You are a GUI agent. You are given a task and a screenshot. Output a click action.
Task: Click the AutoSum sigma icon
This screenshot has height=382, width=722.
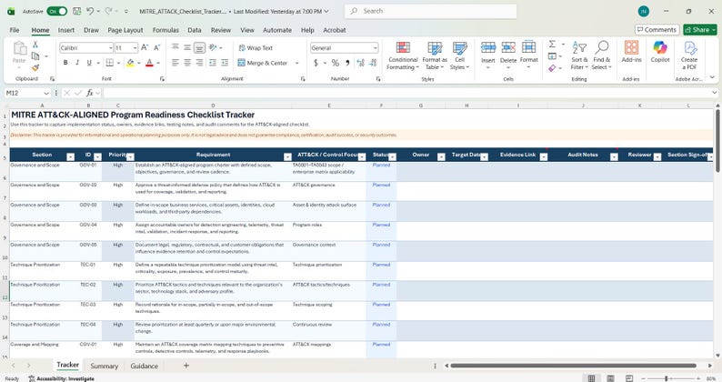coord(552,45)
